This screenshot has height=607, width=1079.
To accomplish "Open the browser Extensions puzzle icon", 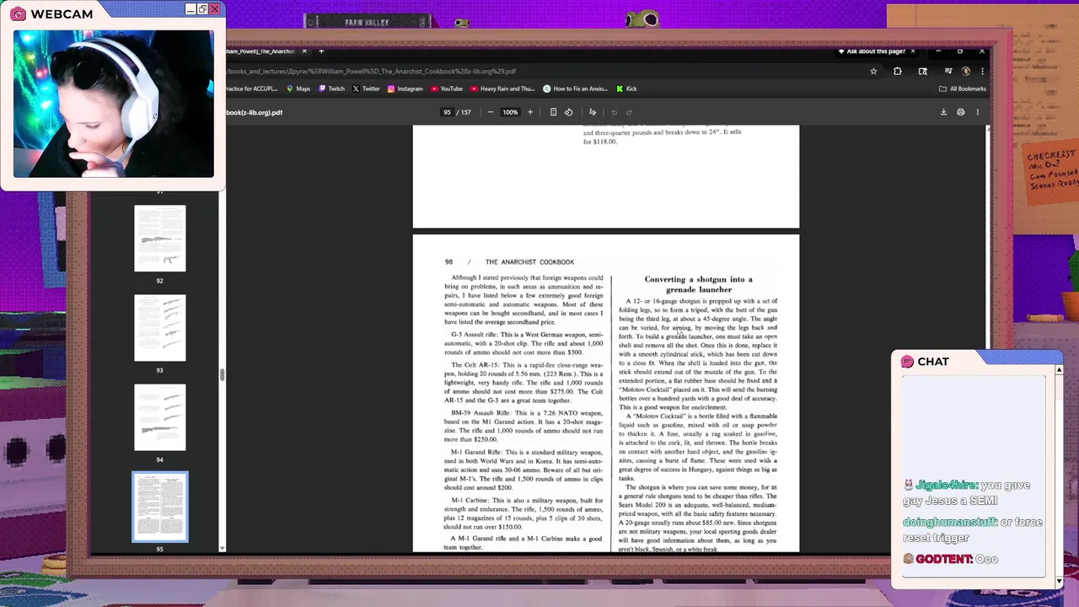I will pyautogui.click(x=897, y=71).
